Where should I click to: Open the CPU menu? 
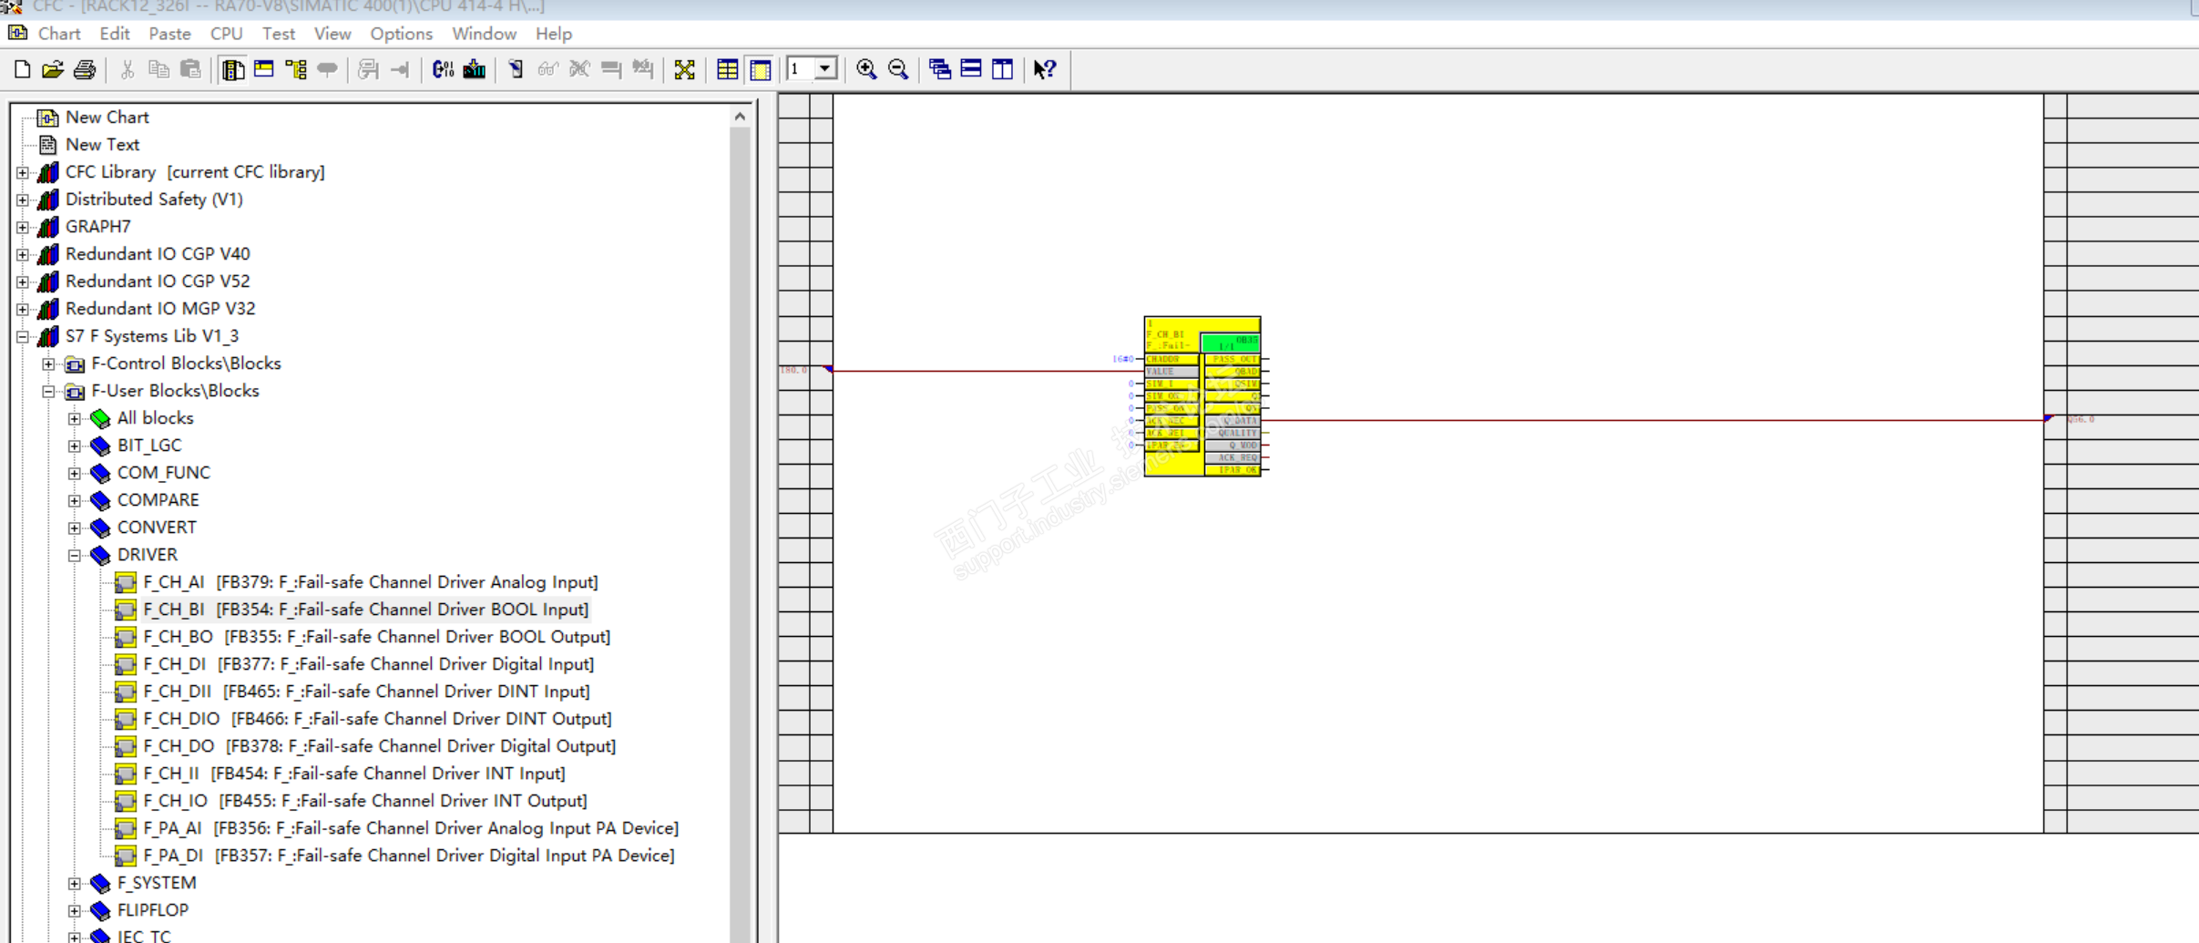tap(226, 34)
